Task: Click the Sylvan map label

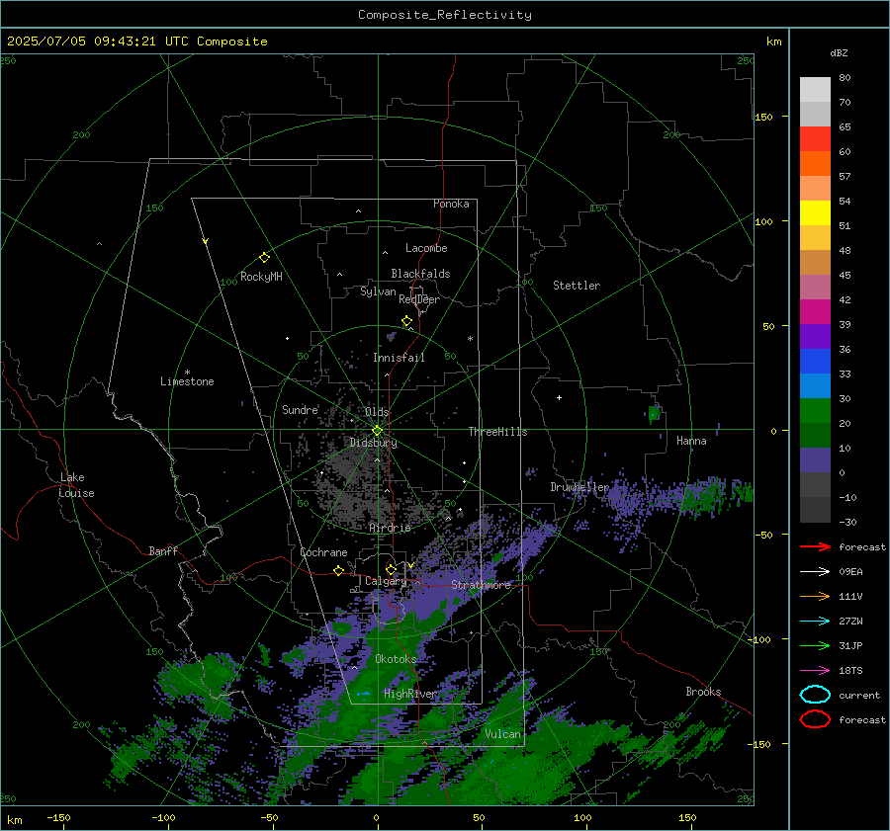Action: point(378,291)
